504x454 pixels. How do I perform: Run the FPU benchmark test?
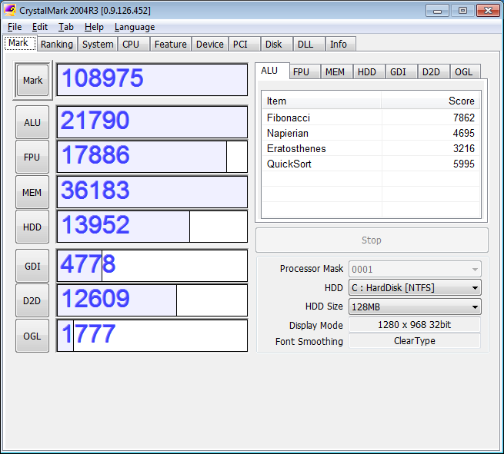pos(32,157)
